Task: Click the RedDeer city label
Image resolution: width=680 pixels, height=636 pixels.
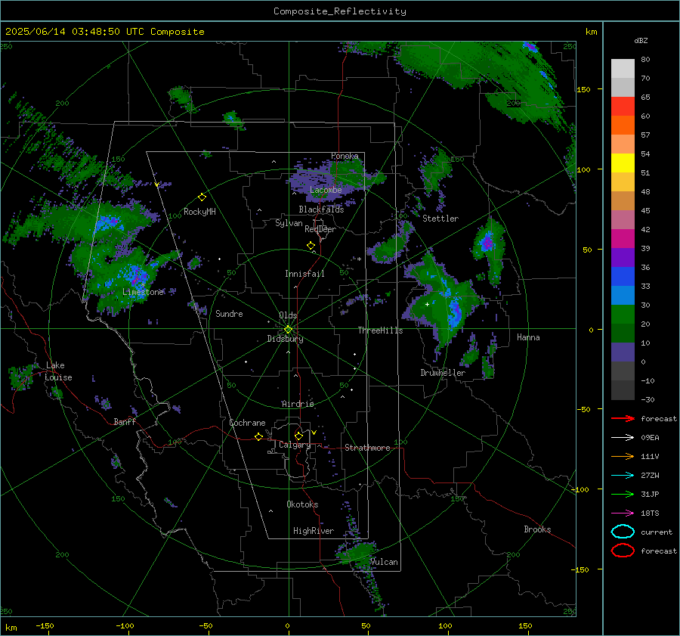Action: pyautogui.click(x=320, y=229)
